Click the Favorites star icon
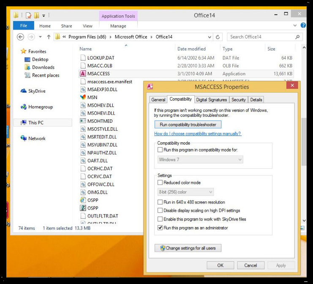 [x=23, y=51]
